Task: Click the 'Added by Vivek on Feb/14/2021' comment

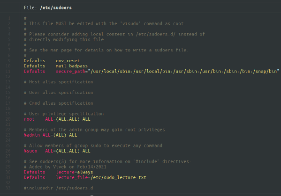Action: point(65,167)
